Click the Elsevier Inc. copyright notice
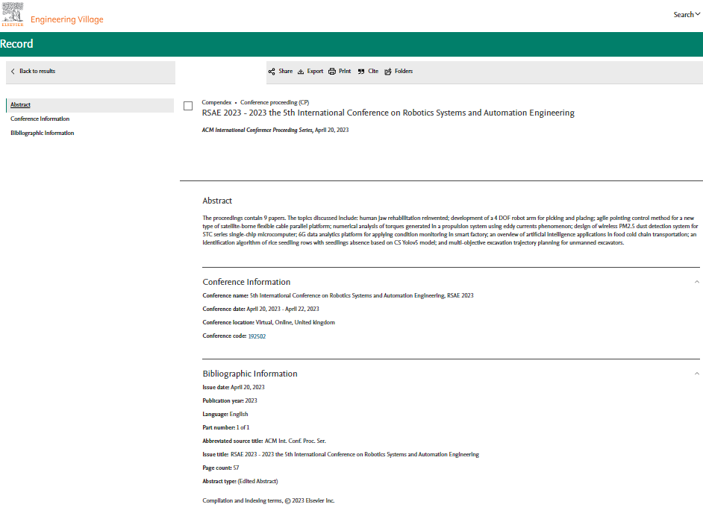The image size is (703, 522). [268, 500]
